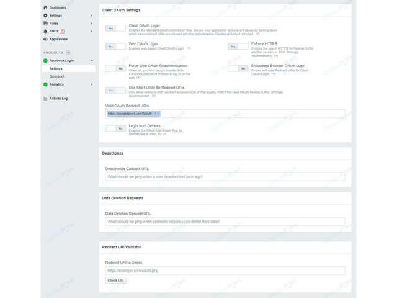Expand the Analytics sidebar arrow

[92, 84]
